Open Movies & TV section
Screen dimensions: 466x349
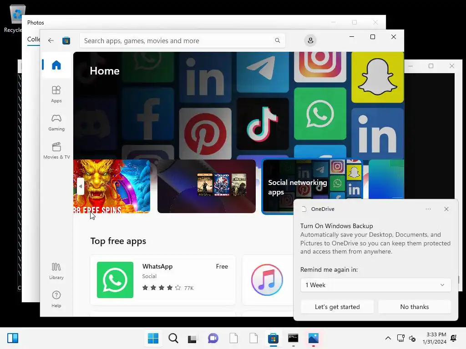tap(56, 150)
